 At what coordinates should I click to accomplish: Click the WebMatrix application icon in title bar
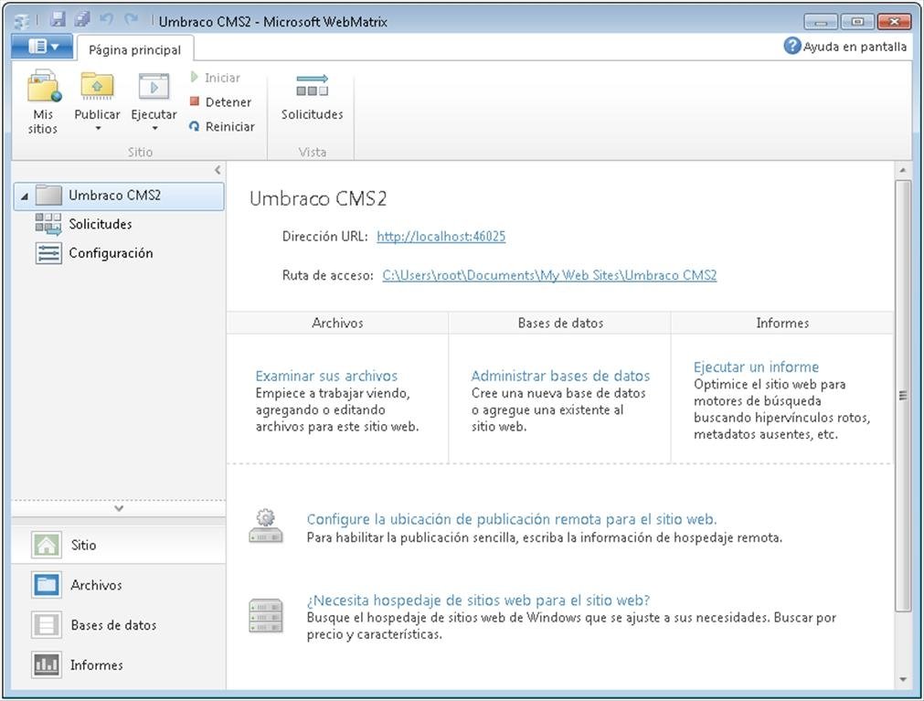coord(22,22)
